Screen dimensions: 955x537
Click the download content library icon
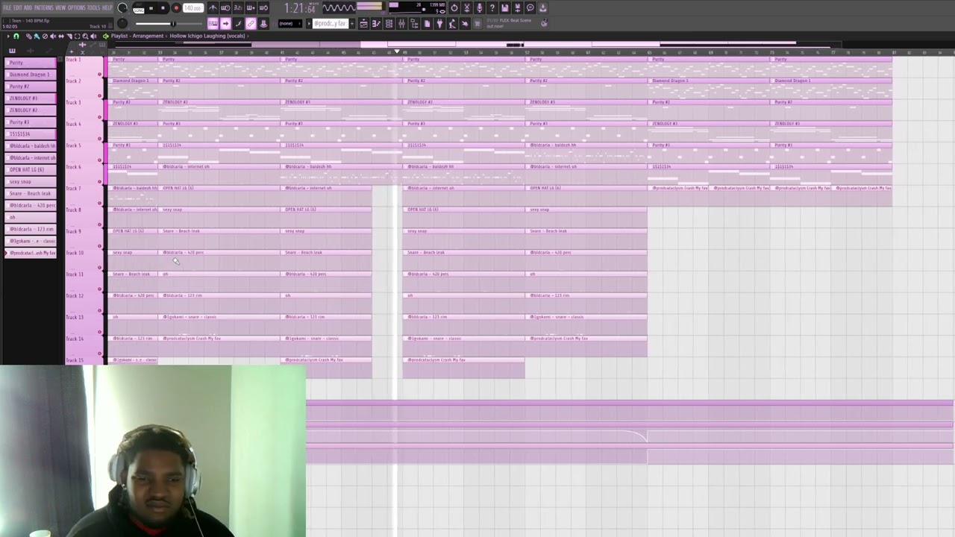(543, 8)
